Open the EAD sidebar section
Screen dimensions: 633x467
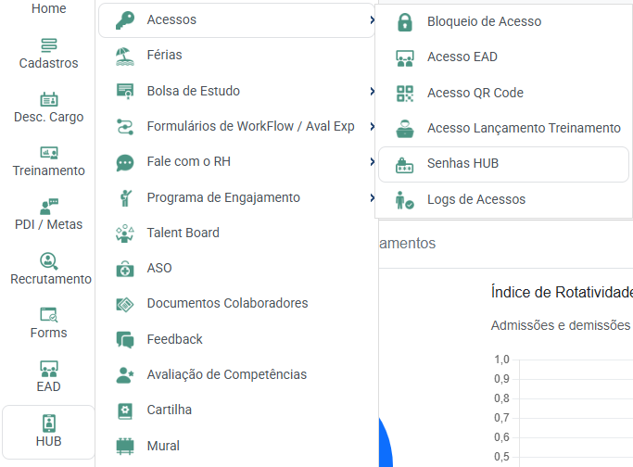click(x=49, y=376)
